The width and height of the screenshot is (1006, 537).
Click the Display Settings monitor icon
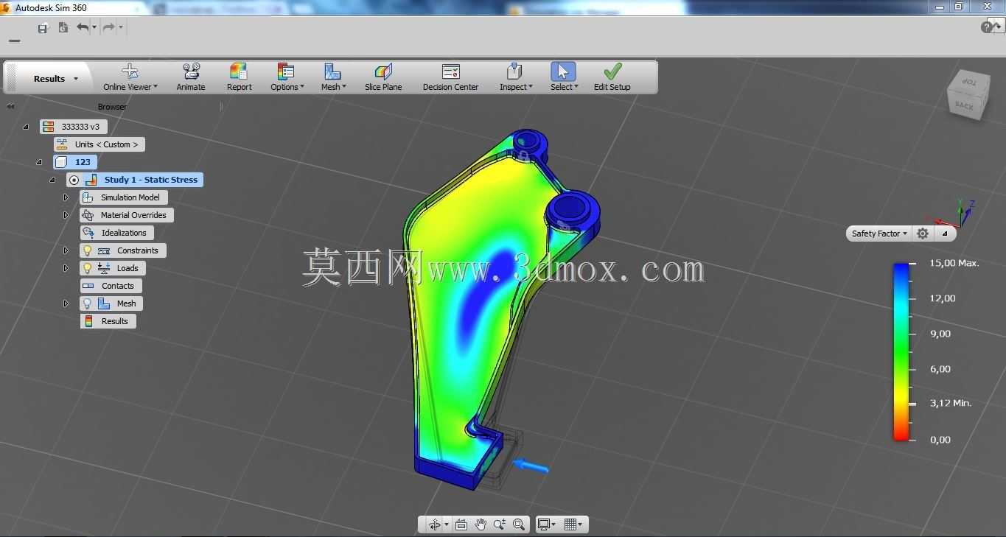(x=544, y=524)
